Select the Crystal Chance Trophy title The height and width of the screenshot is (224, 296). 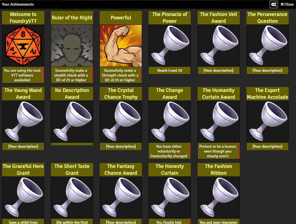coord(121,94)
